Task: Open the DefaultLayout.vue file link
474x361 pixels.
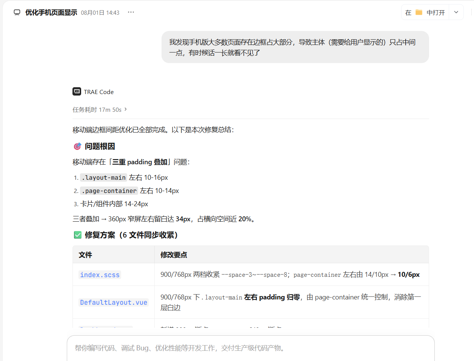Action: pos(113,302)
